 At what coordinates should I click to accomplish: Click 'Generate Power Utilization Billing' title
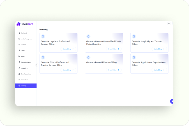coord(102,62)
